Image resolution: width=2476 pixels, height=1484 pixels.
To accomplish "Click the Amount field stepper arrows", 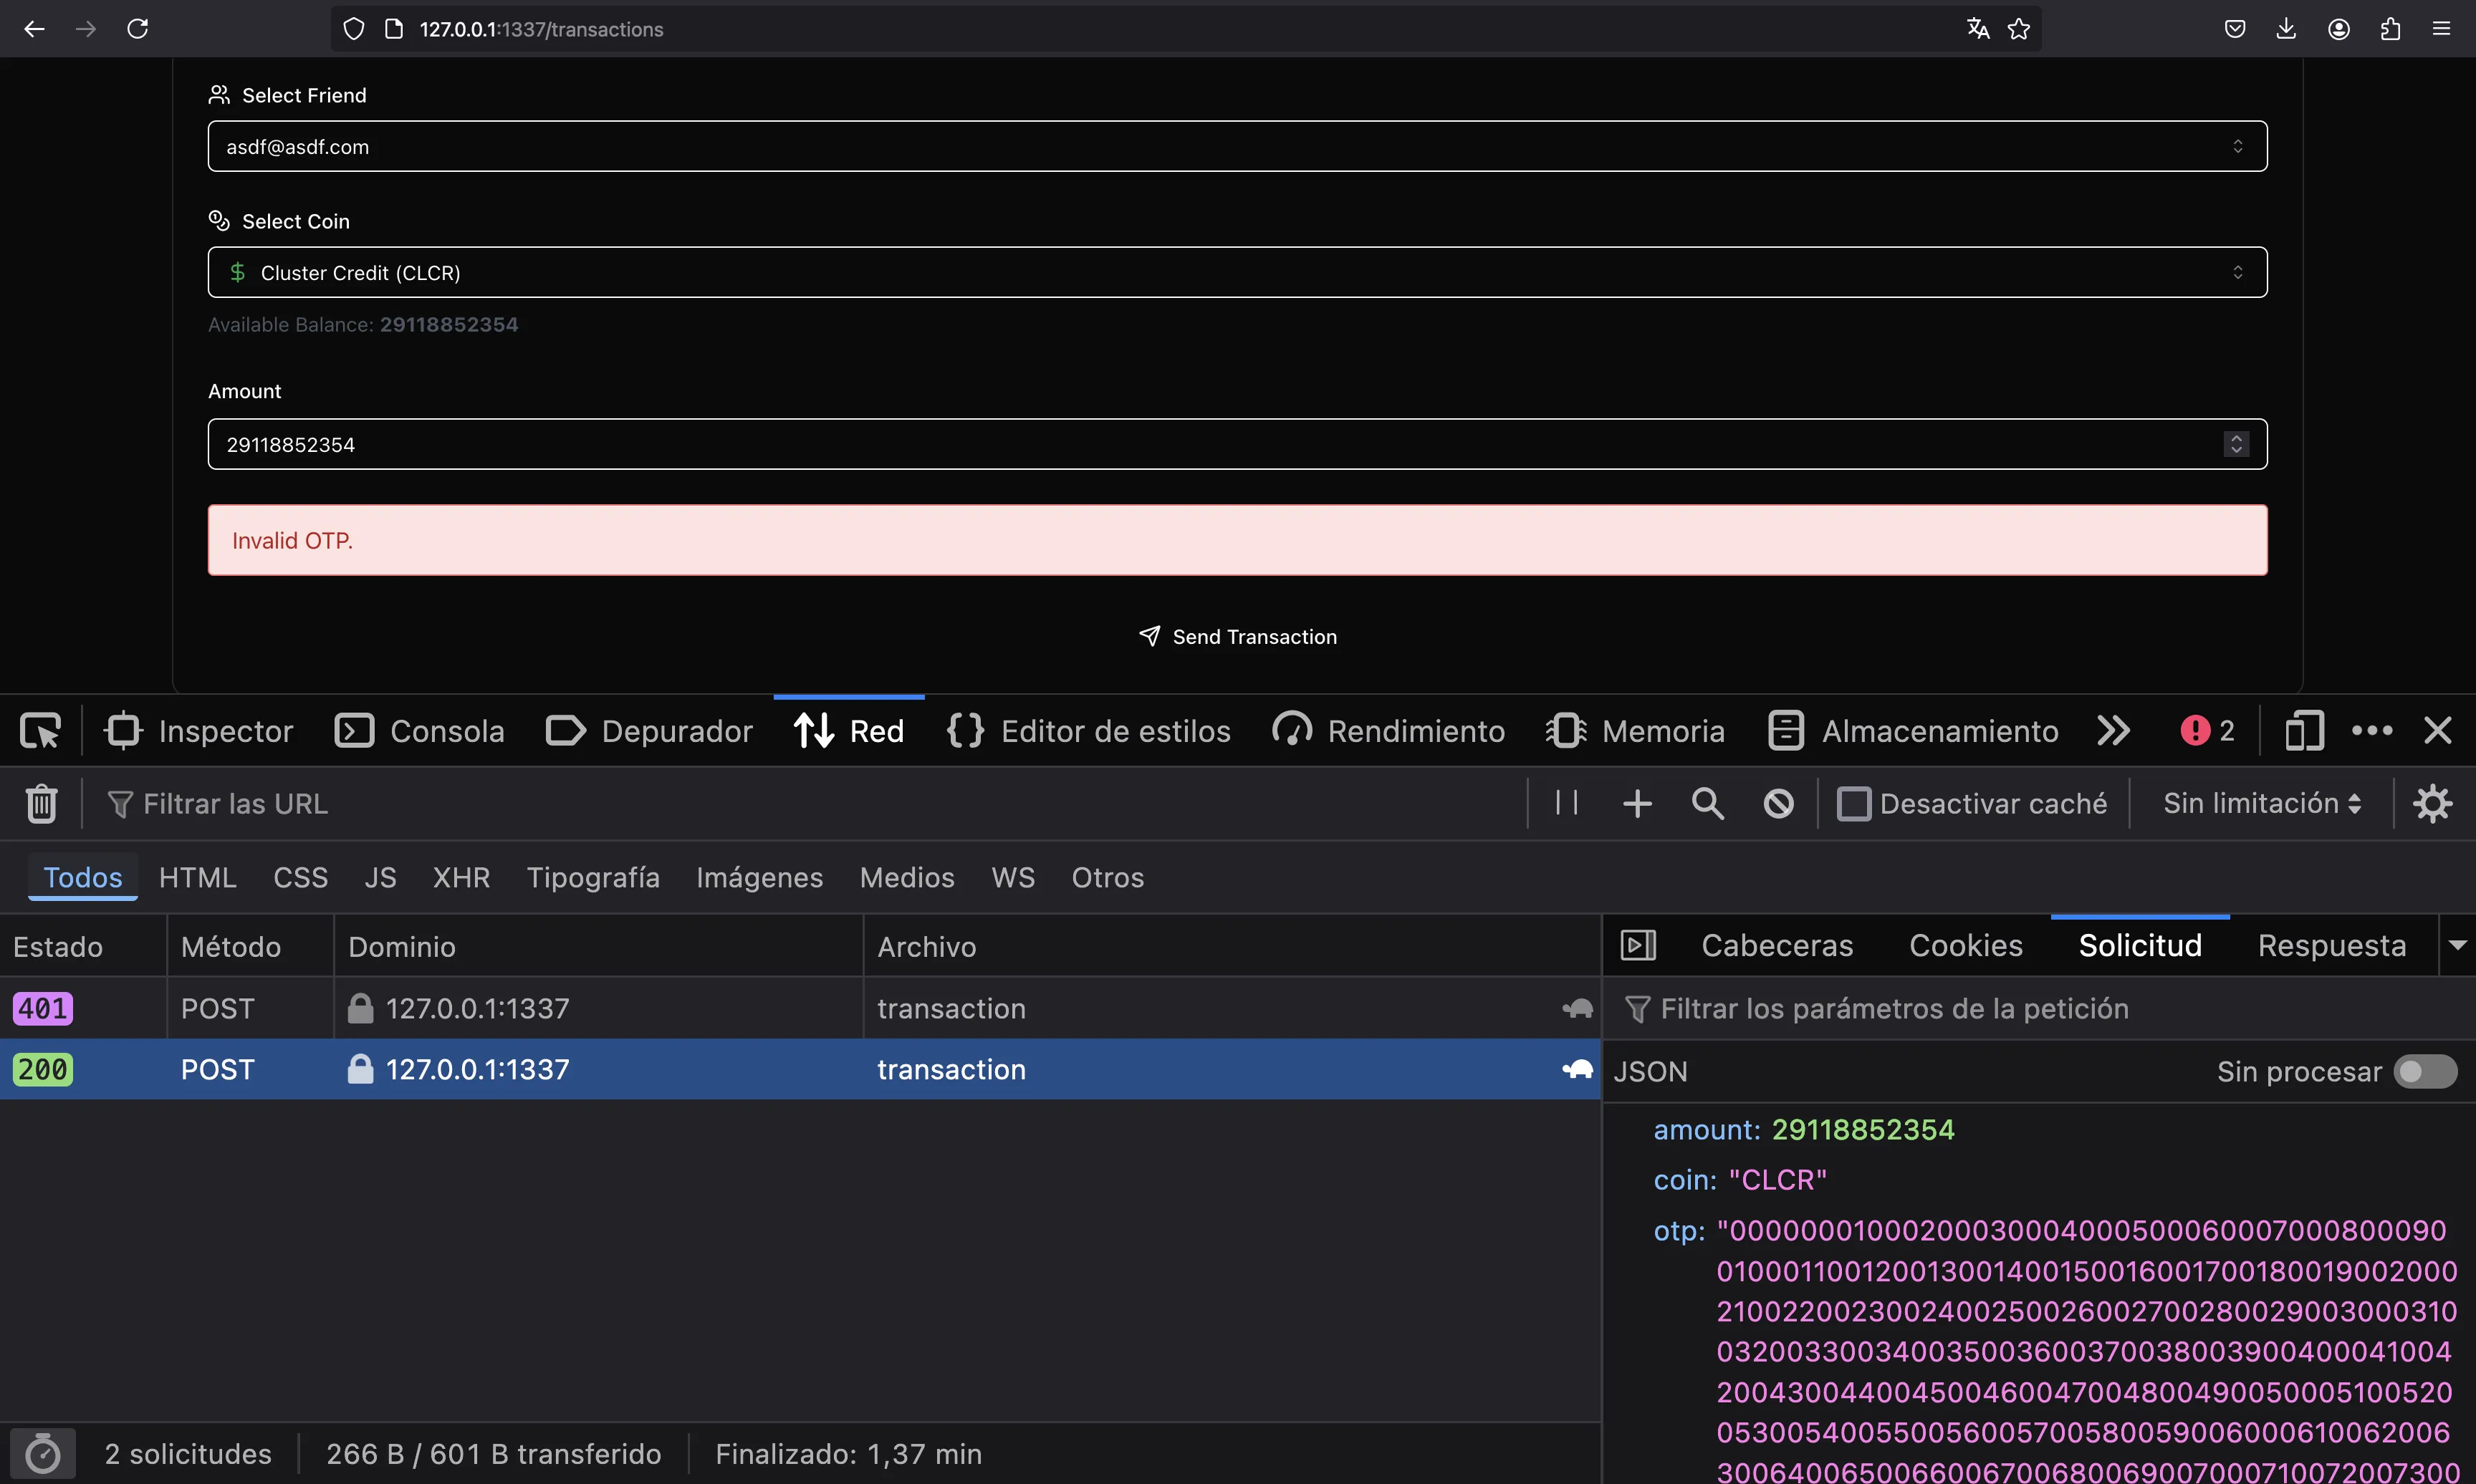I will click(2236, 444).
